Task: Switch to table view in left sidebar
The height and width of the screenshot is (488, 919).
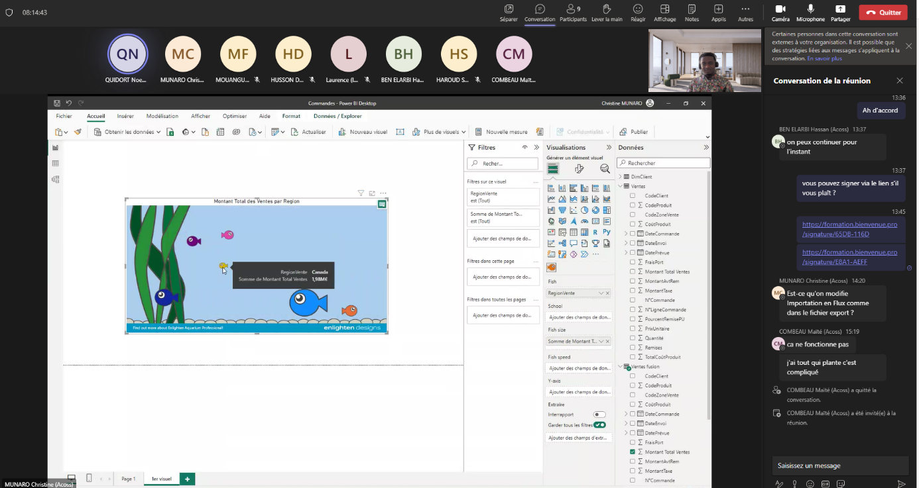Action: tap(56, 164)
